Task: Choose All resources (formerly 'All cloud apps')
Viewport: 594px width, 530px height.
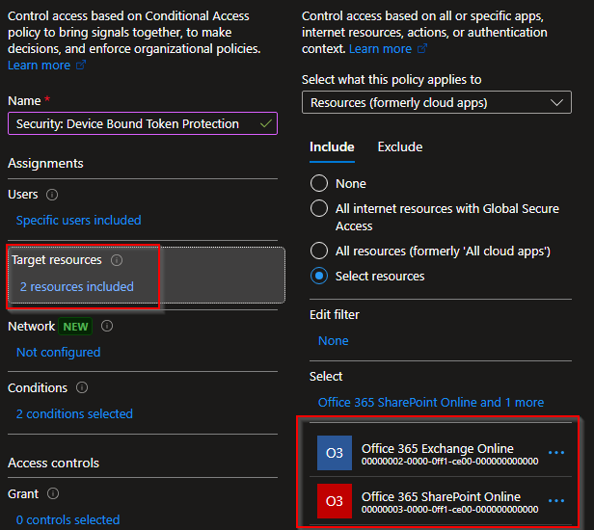Action: (x=319, y=251)
